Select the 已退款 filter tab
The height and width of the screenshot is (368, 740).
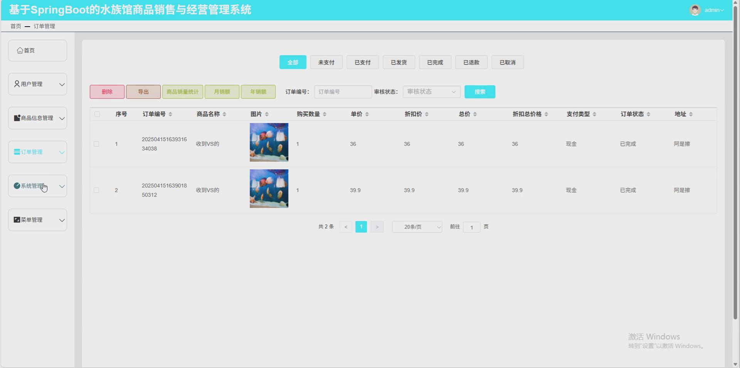pyautogui.click(x=471, y=62)
